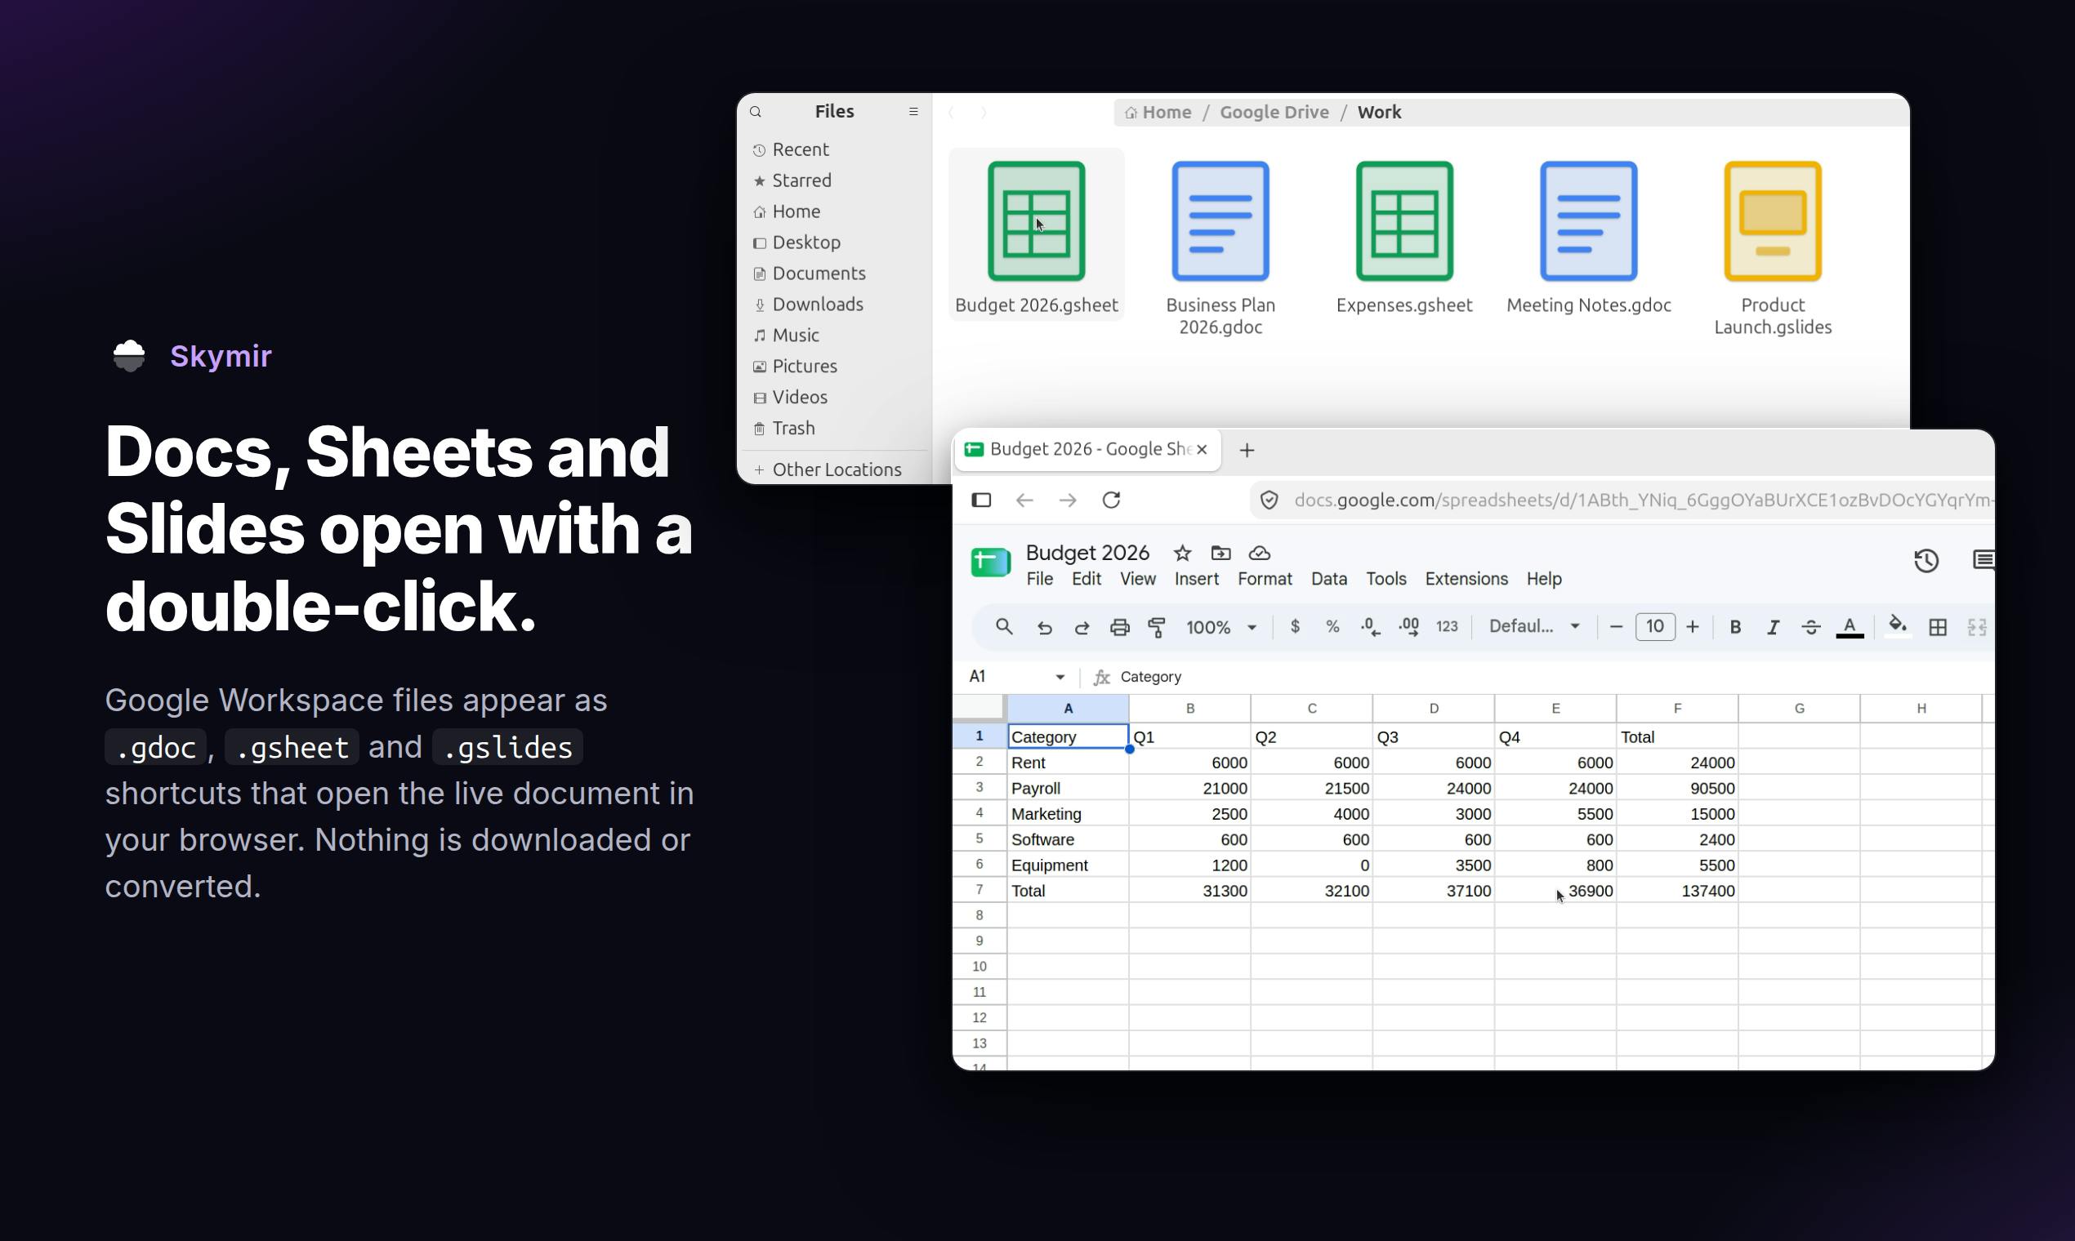The image size is (2075, 1241).
Task: Toggle strikethrough formatting in Sheets
Action: click(x=1811, y=627)
